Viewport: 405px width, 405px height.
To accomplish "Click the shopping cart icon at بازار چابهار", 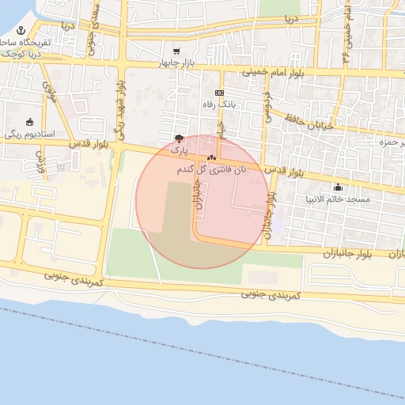I will (x=177, y=51).
